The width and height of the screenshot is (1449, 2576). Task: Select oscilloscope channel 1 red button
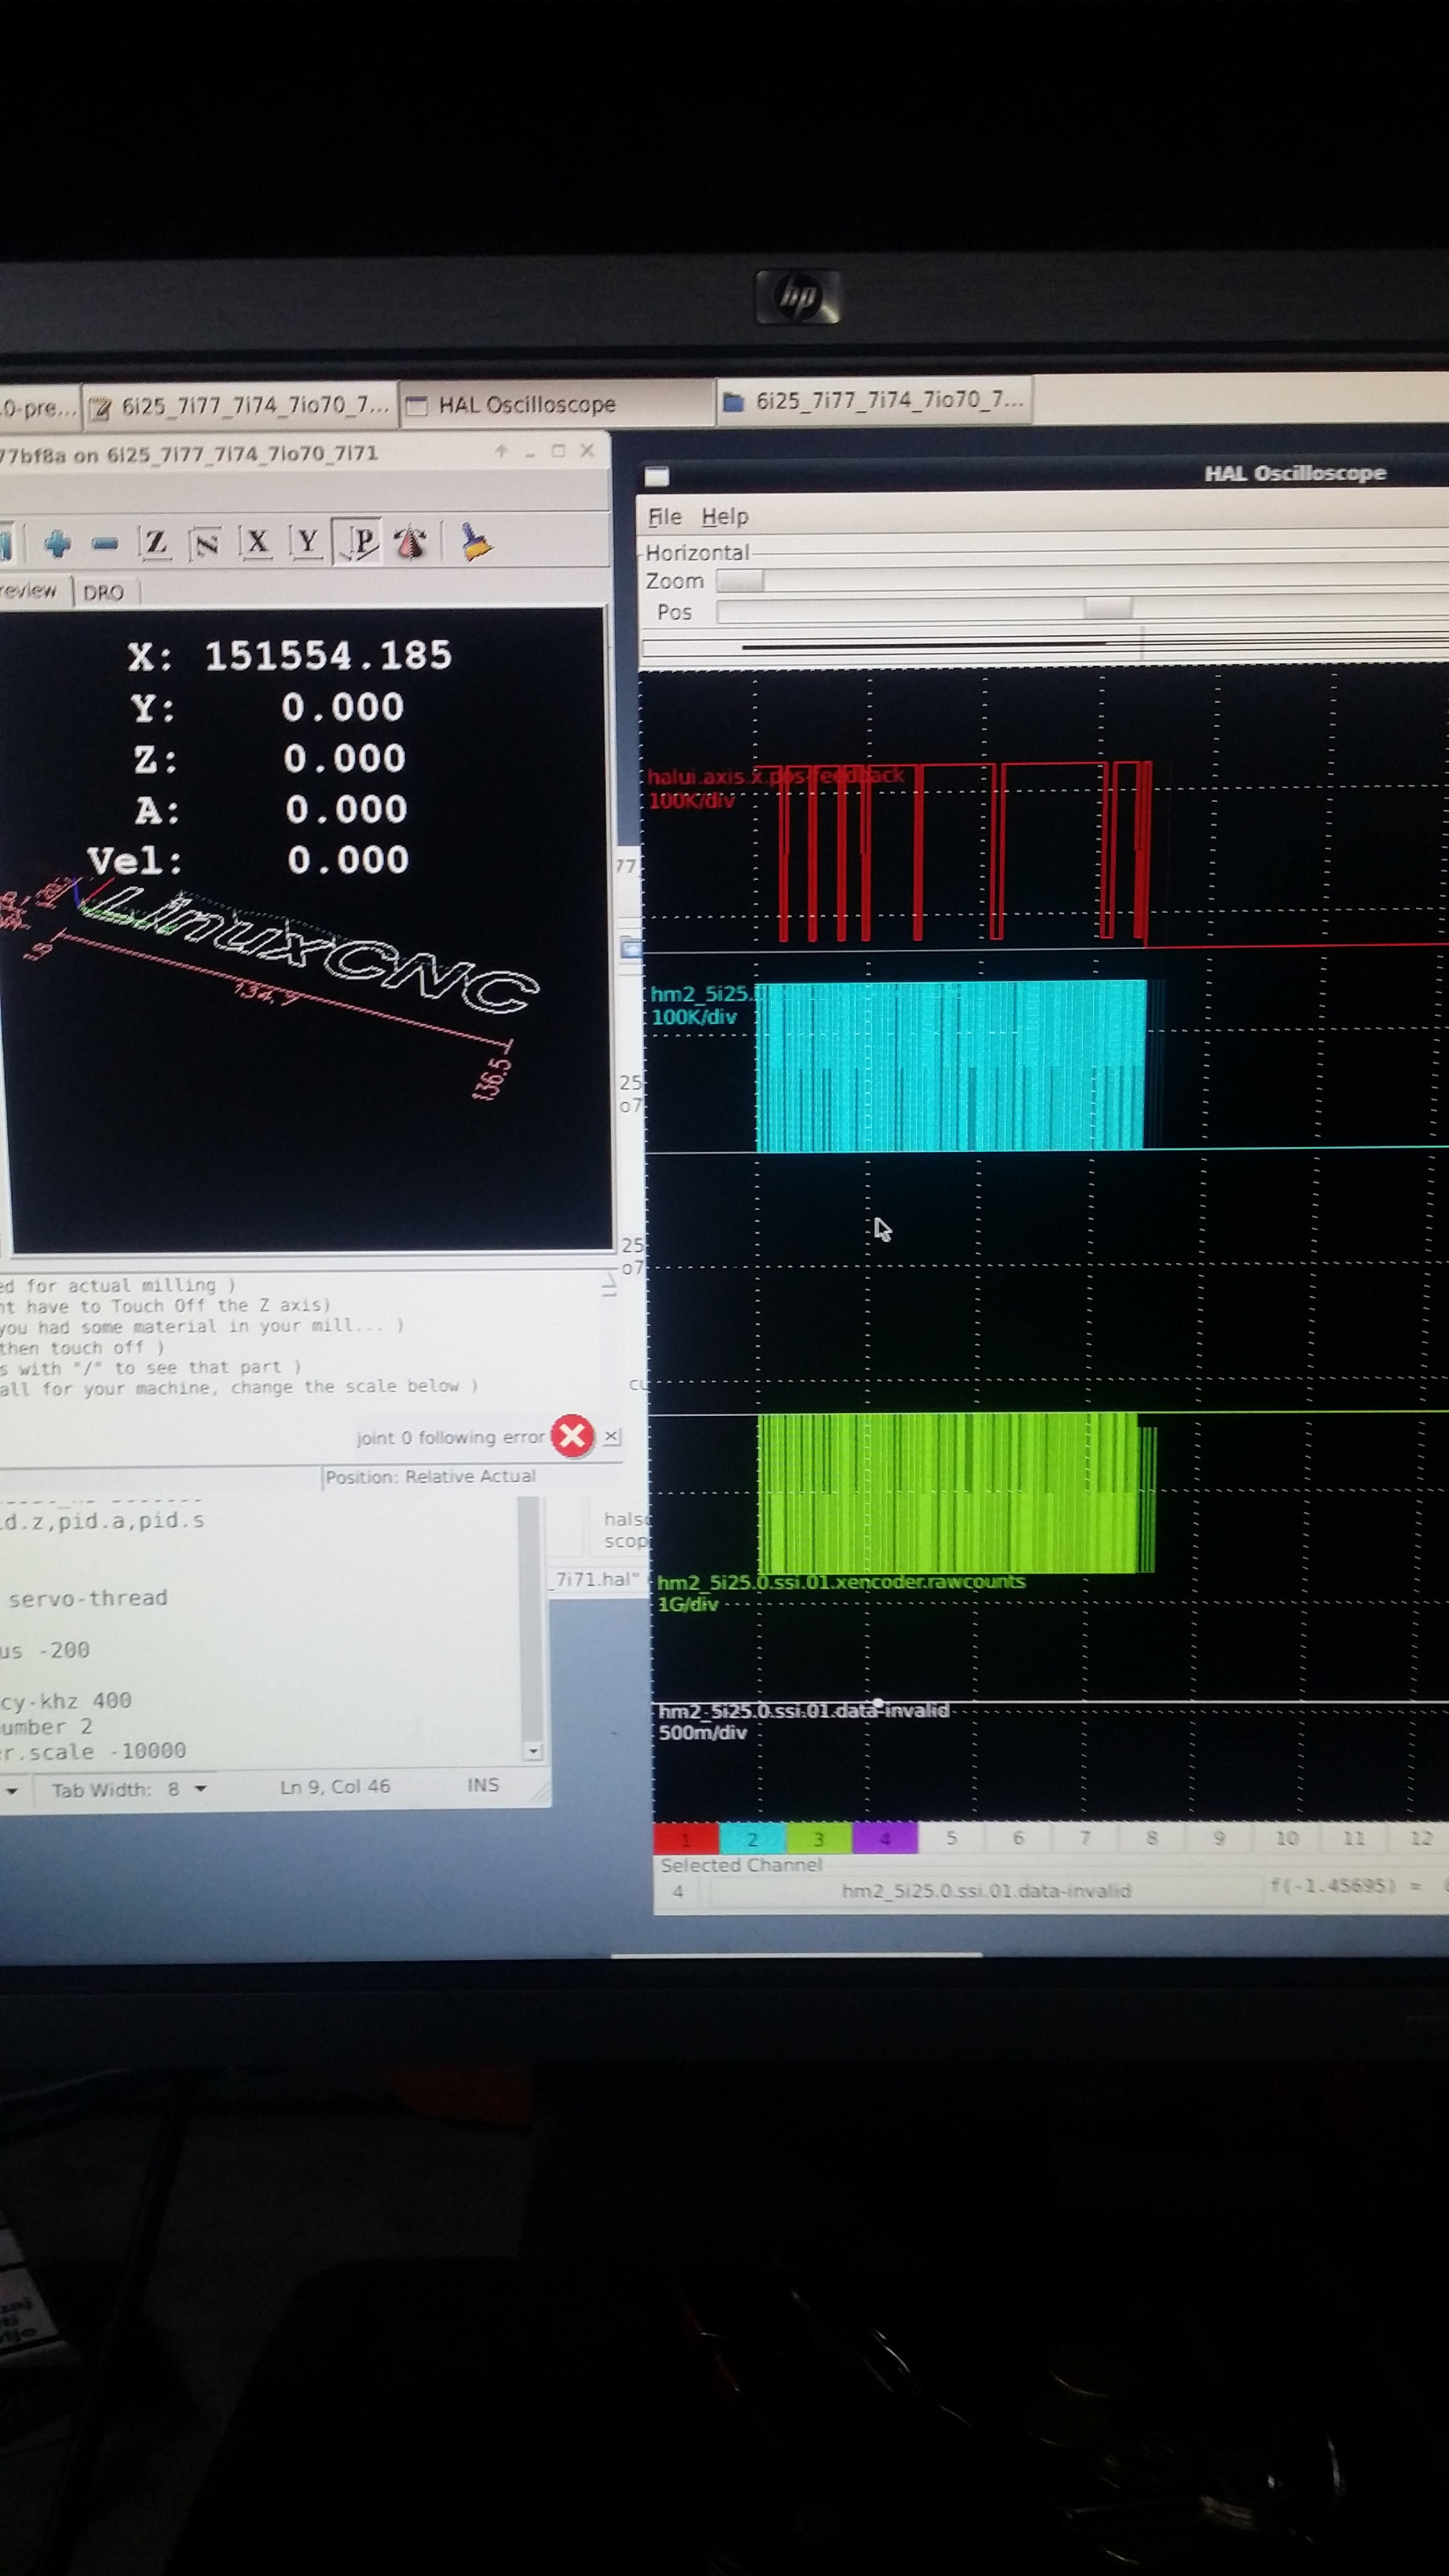(x=685, y=1838)
